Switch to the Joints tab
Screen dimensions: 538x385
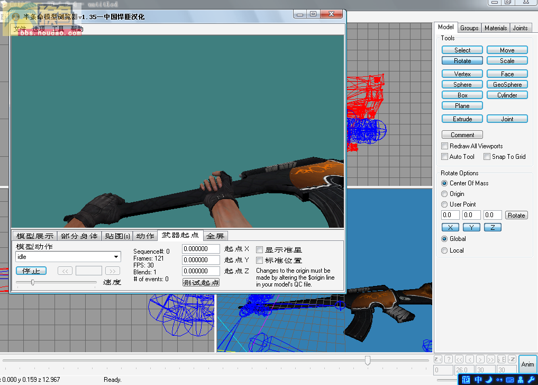point(521,28)
